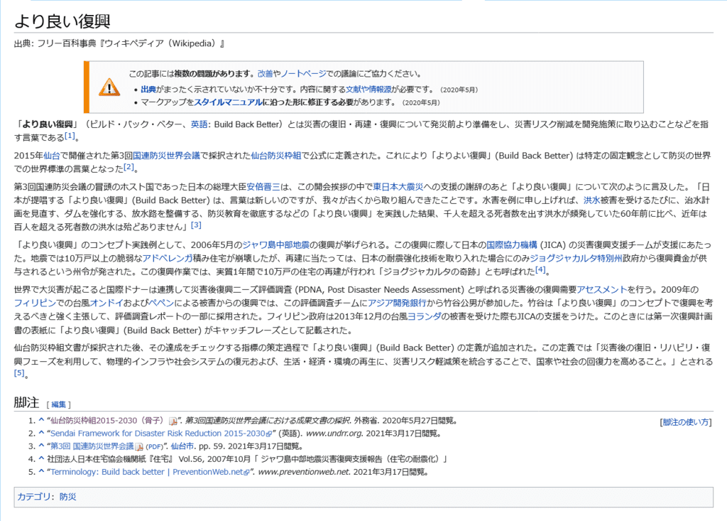Open the 仙台 link after 2015年

pos(52,156)
